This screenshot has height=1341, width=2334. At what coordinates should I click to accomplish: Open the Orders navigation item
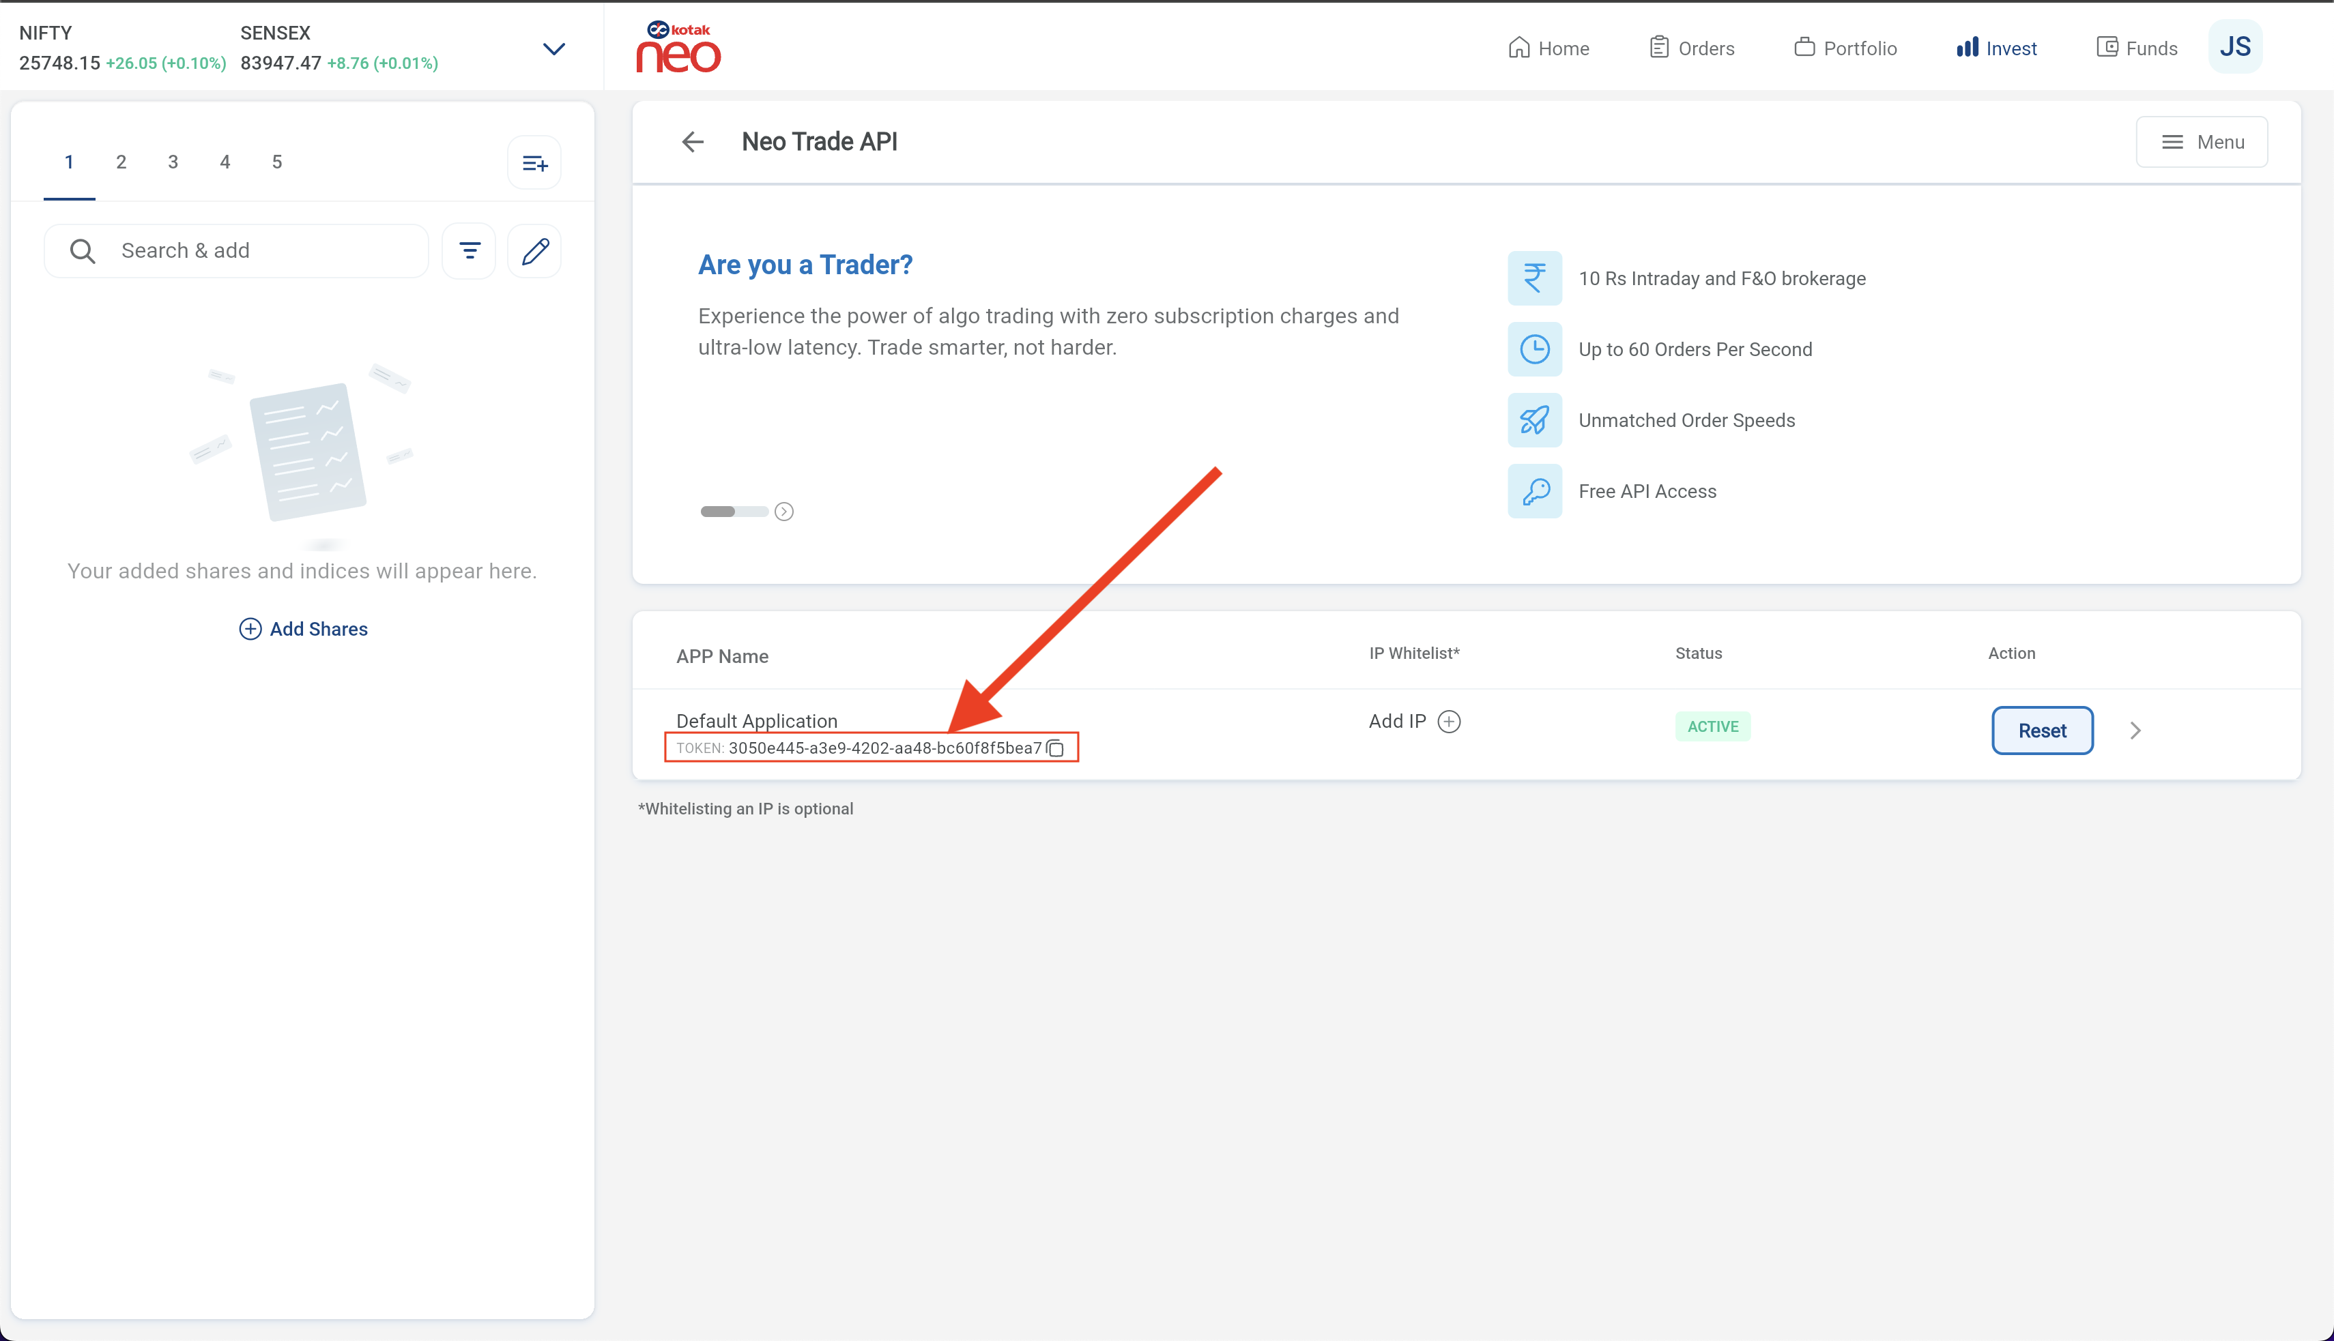click(x=1692, y=48)
